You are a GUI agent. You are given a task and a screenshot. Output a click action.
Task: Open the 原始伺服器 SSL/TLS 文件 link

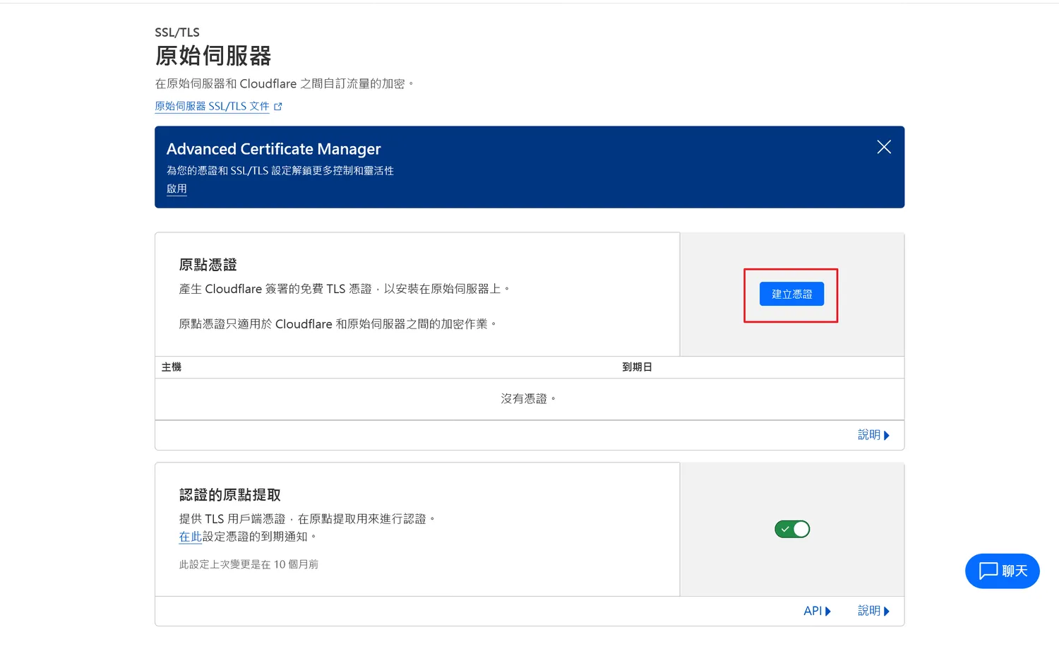212,107
